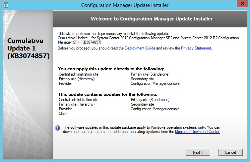Click the Cumulative Update 1 (KB3074857) sidebar heading
This screenshot has height=162, width=250.
pos(28,49)
